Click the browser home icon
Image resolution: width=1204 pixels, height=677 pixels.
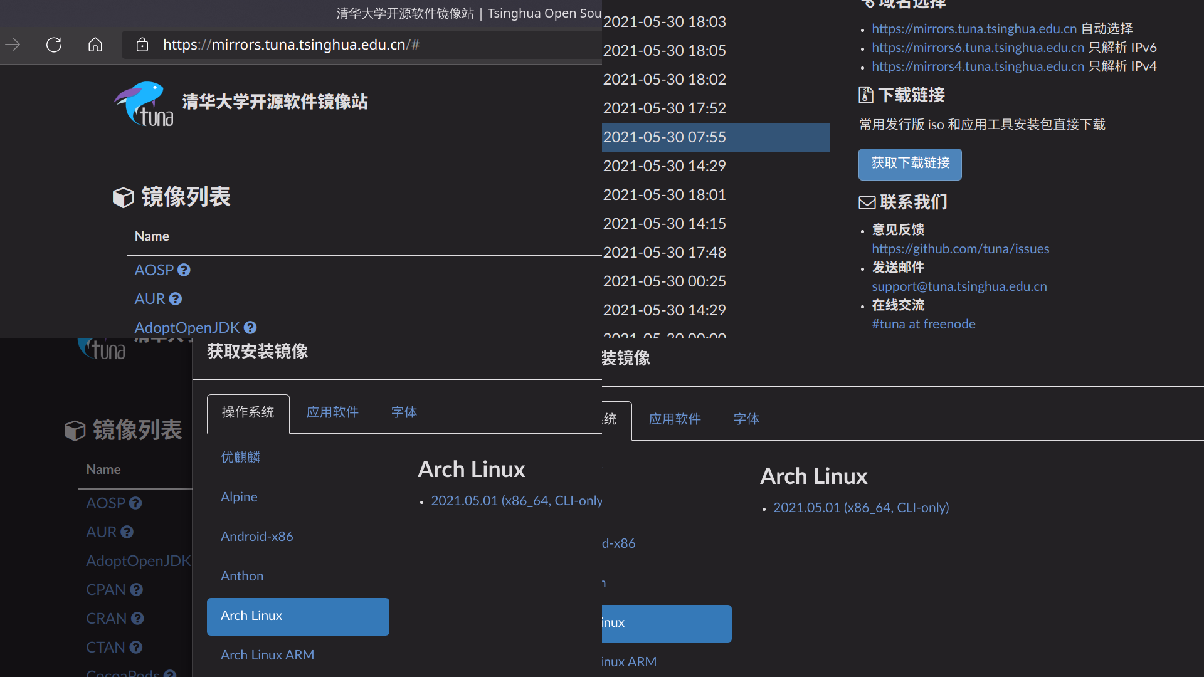[x=95, y=45]
